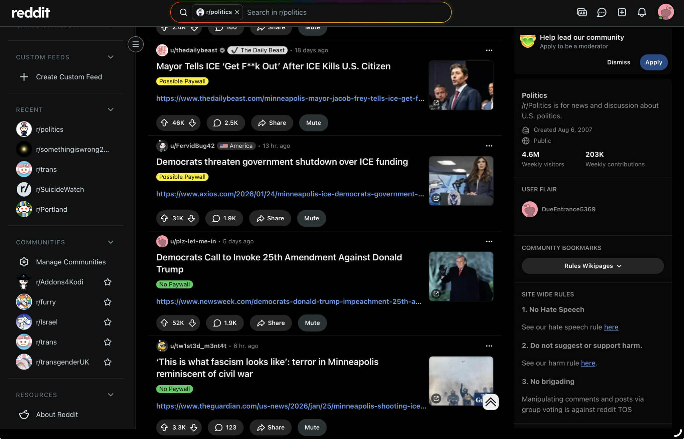Image resolution: width=684 pixels, height=439 pixels.
Task: Open the Guardian Minneapolis shooting link
Action: click(x=291, y=406)
